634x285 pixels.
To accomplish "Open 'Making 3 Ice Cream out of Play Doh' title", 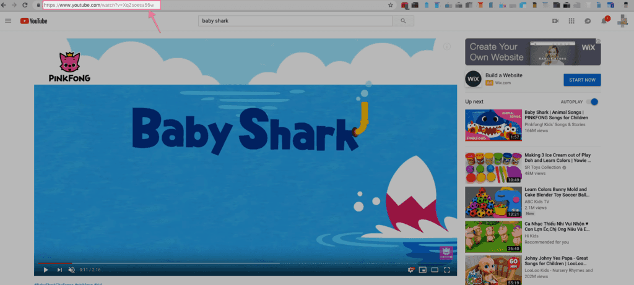I will [558, 158].
